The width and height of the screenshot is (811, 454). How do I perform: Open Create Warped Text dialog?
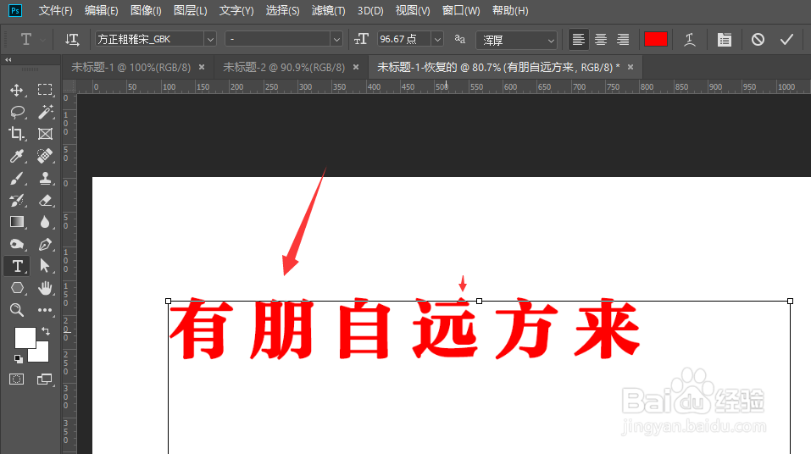(690, 39)
